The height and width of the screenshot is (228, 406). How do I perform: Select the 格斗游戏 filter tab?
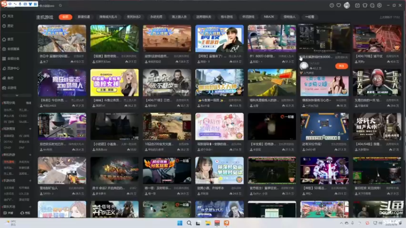(x=226, y=17)
